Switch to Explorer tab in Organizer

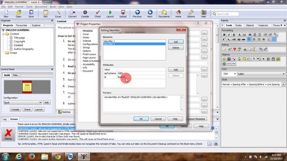pos(36,25)
